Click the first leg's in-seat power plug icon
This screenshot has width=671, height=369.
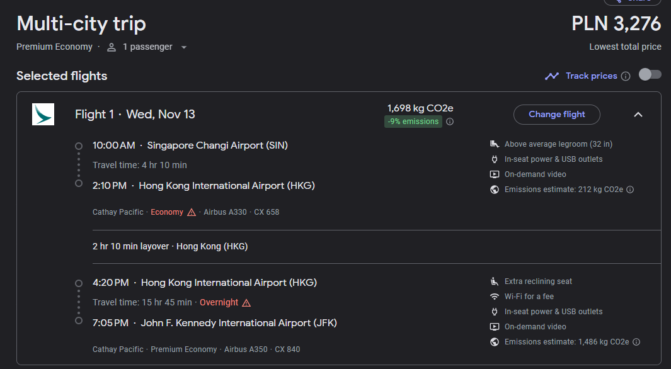click(494, 159)
